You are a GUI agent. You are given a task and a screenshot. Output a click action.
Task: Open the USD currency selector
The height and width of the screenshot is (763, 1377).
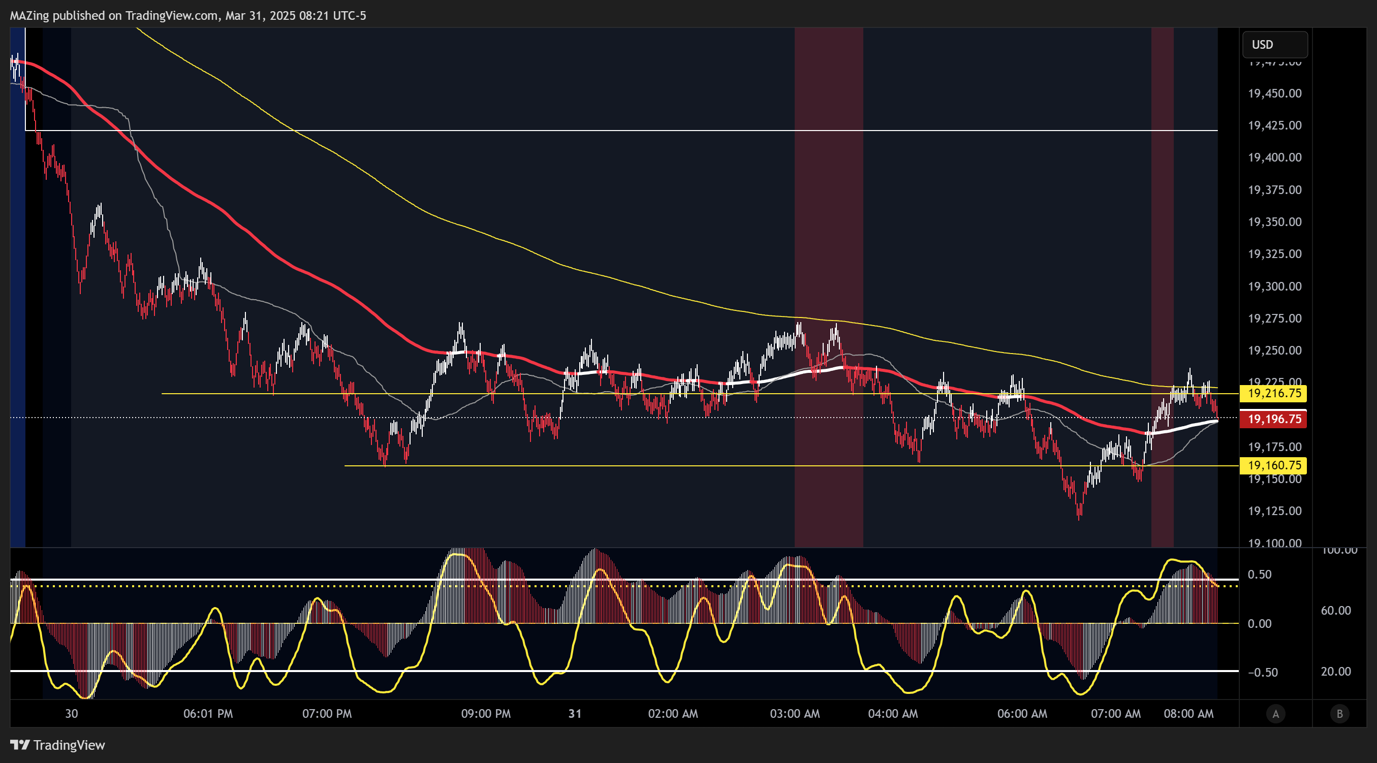point(1275,44)
